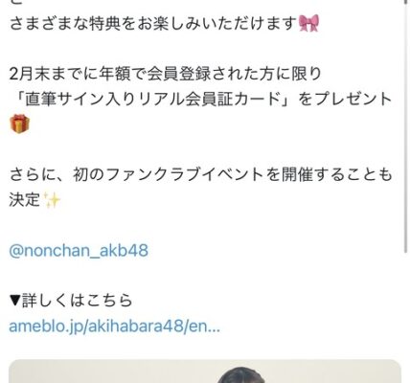Click the sparkles emoji after 決定

[x=51, y=200]
